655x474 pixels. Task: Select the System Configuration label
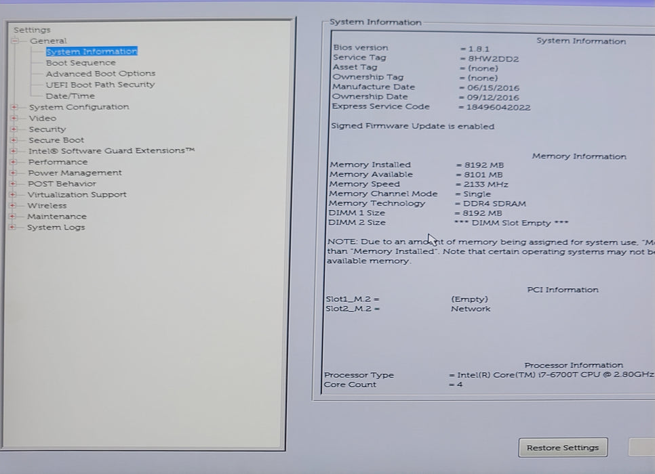pos(79,107)
